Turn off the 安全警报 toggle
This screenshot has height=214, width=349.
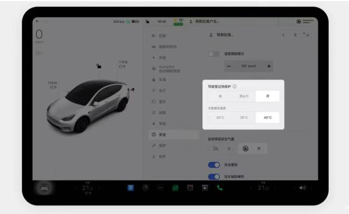[x=214, y=165]
